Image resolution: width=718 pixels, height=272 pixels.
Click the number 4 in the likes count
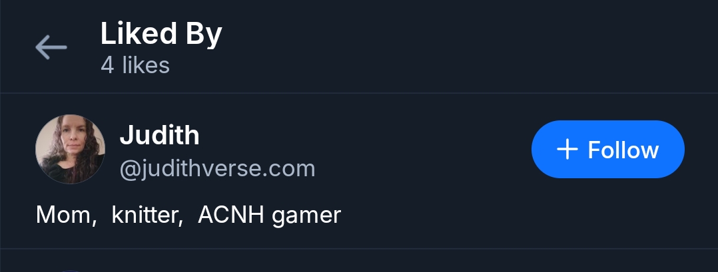[x=107, y=65]
